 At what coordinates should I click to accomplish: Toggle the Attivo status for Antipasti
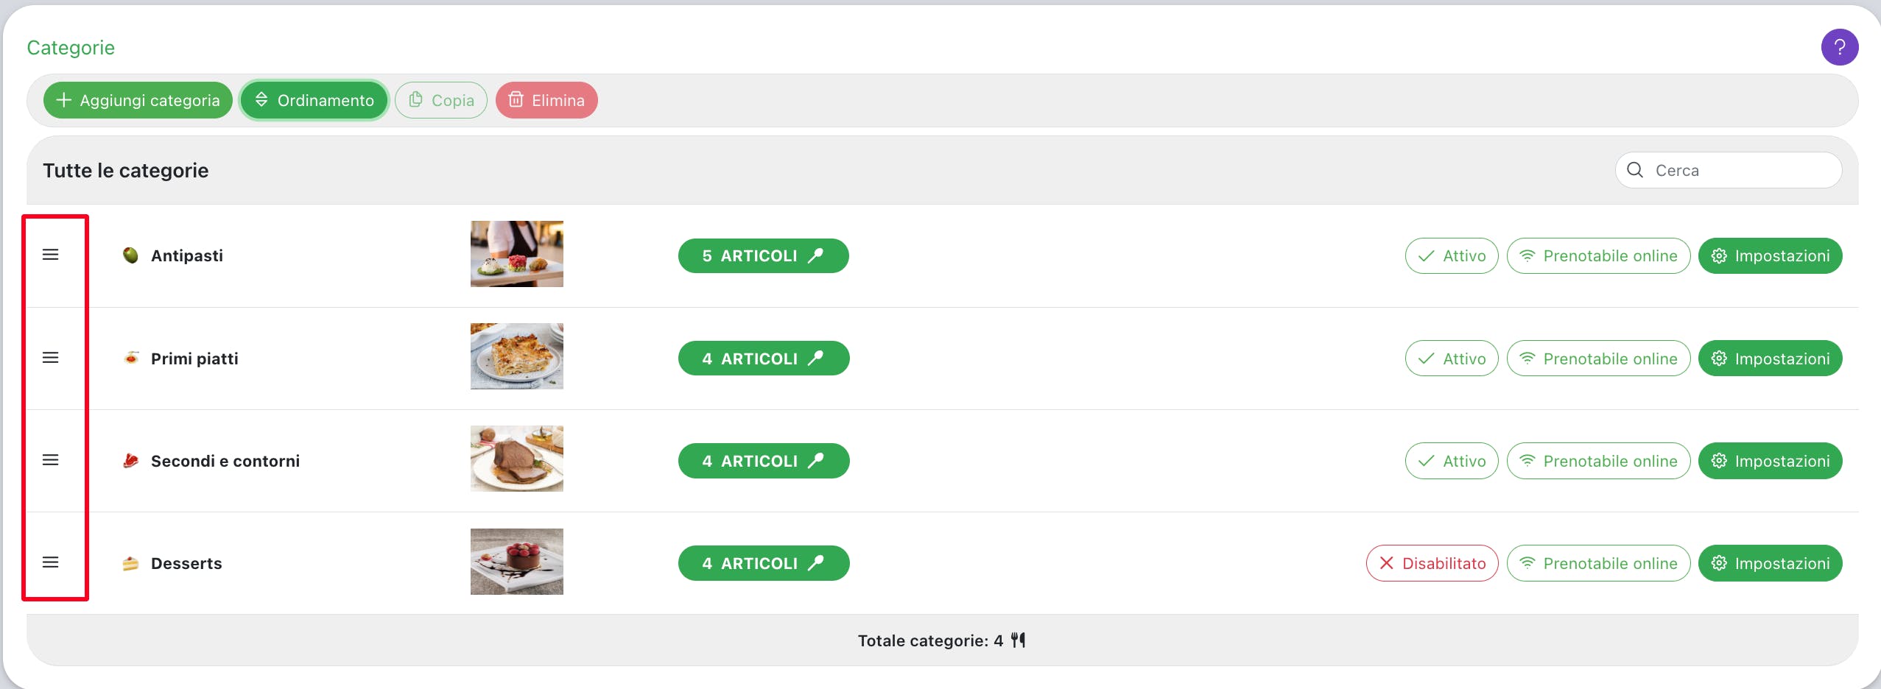[x=1451, y=255]
